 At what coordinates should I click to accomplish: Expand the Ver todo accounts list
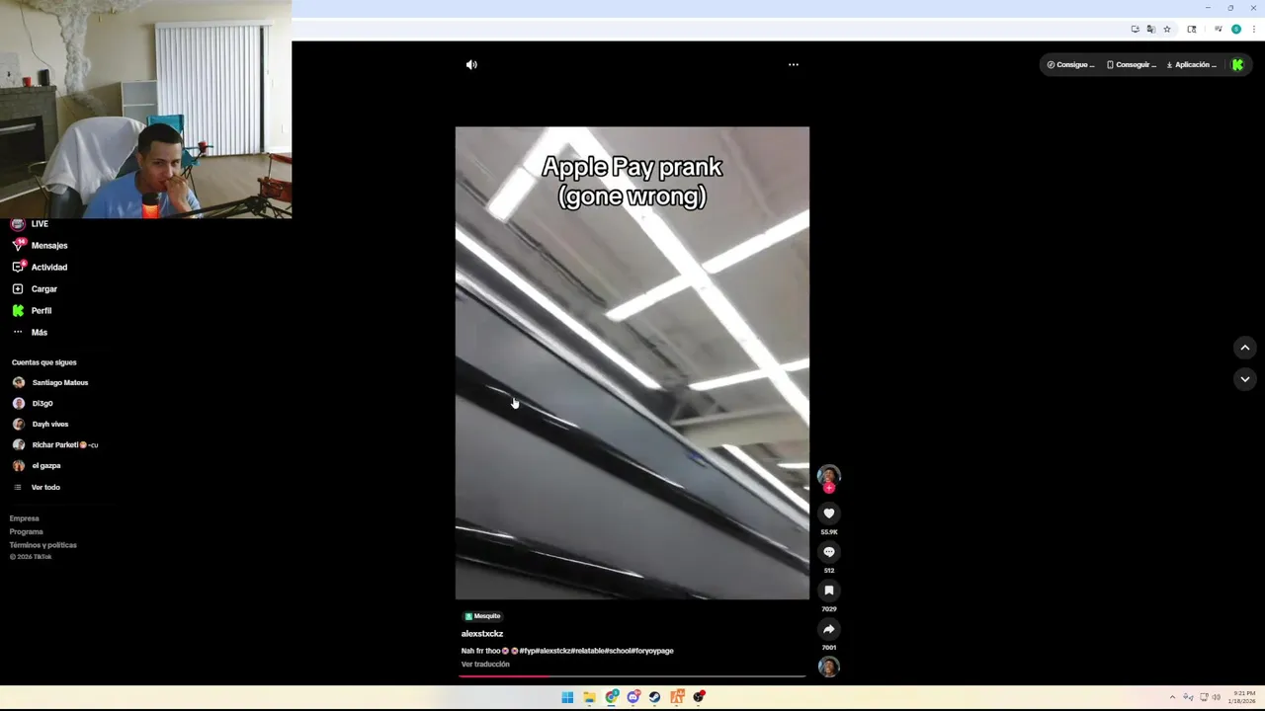pos(37,487)
